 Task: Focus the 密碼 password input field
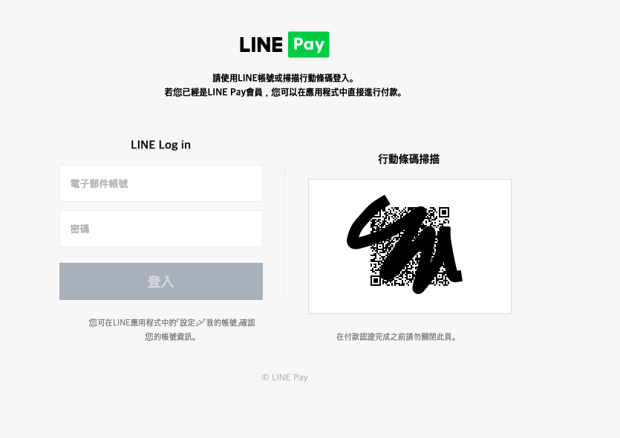[x=161, y=229]
